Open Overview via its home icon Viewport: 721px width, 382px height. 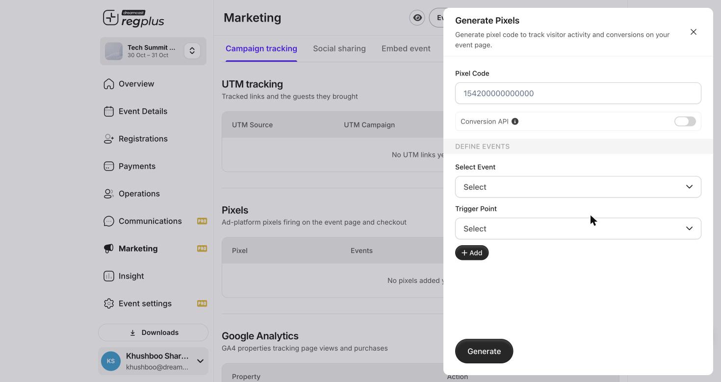[109, 84]
